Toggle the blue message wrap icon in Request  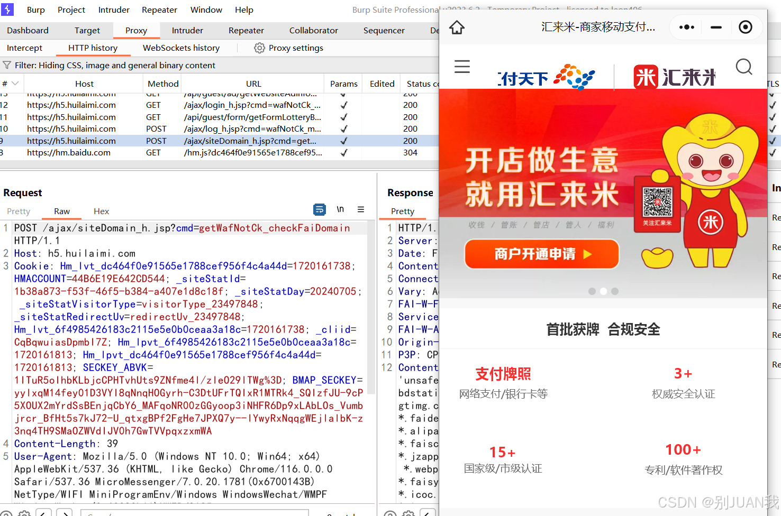(x=320, y=209)
